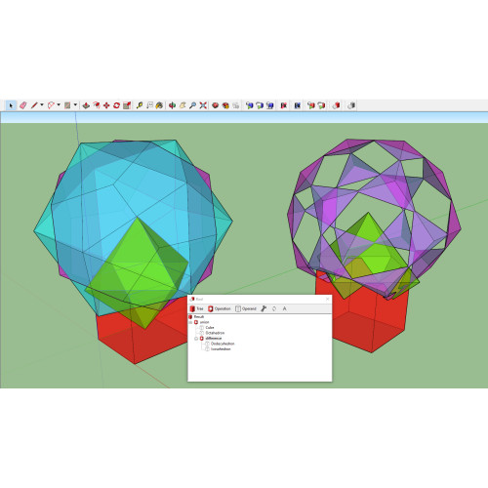
Task: Click the letter A icon in Bool dialog
Action: (x=285, y=308)
